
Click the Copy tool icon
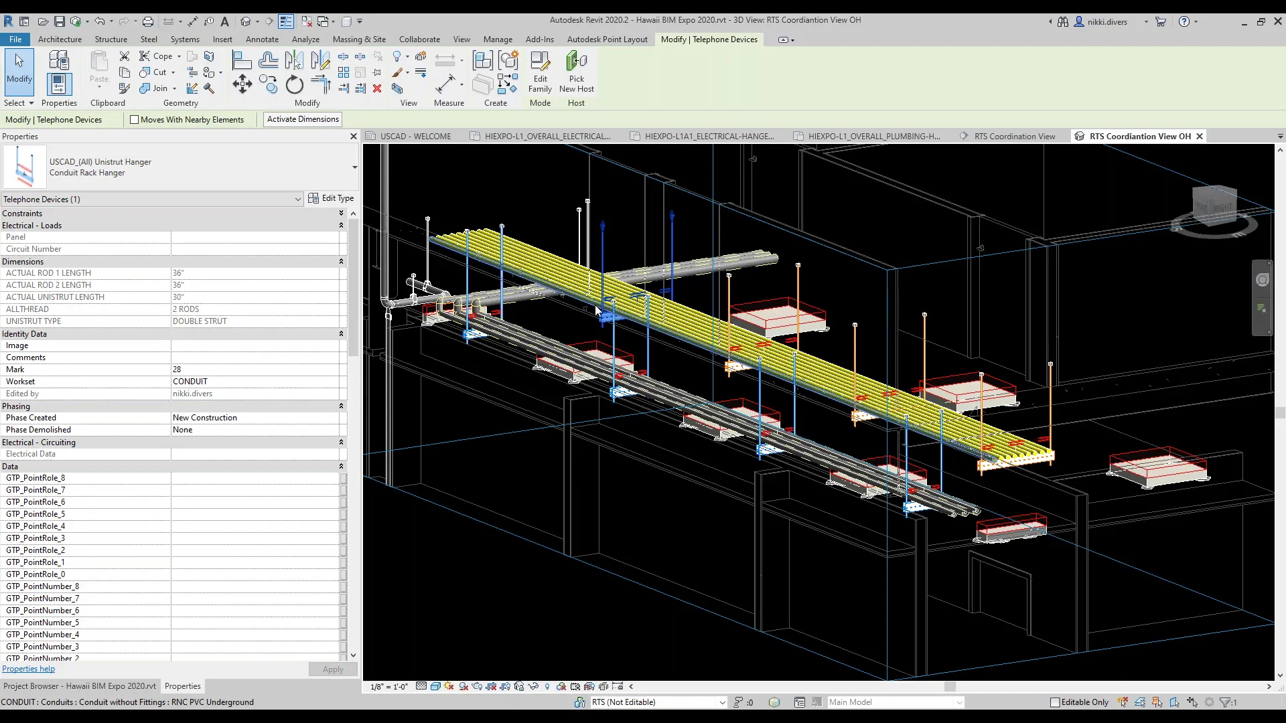[x=268, y=84]
